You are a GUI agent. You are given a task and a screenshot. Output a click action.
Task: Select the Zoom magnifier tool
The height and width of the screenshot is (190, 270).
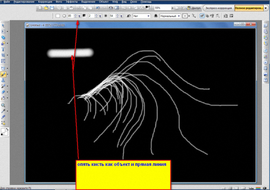pos(3,105)
